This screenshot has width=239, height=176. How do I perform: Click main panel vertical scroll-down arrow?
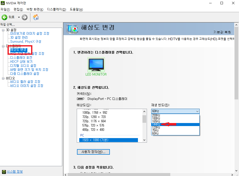click(236, 171)
